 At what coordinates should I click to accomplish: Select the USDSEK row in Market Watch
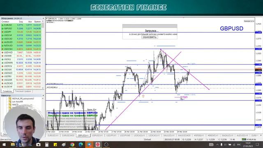pos(21,69)
